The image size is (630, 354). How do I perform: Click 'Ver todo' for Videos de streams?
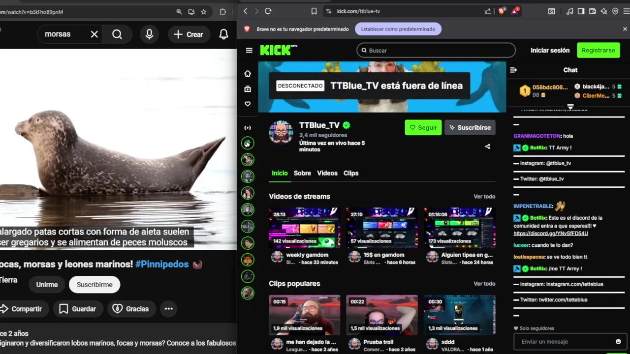484,197
